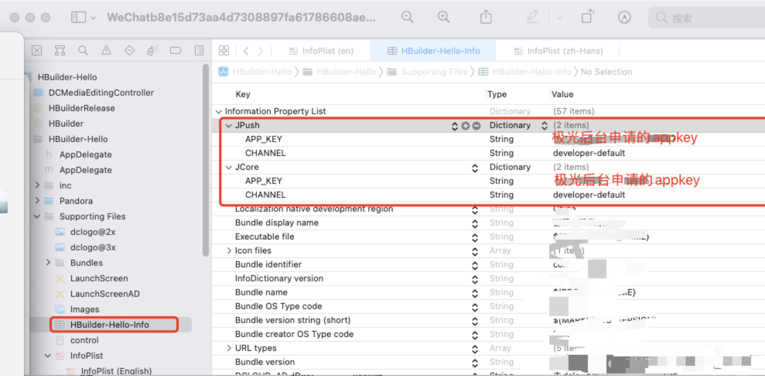Rotate the image with the rotate icon

pos(587,17)
